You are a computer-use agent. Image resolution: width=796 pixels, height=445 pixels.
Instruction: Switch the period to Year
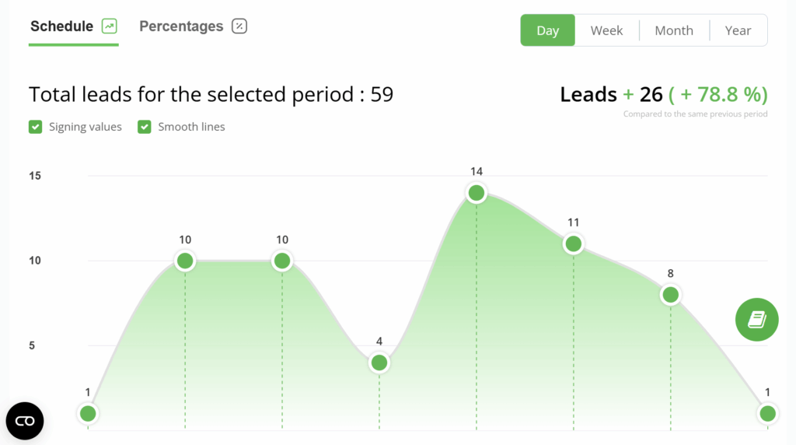click(x=738, y=30)
